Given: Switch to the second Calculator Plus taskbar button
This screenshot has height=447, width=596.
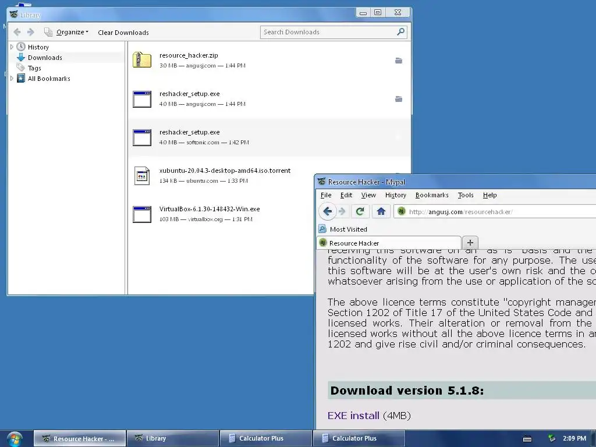Looking at the screenshot, I should pyautogui.click(x=359, y=439).
